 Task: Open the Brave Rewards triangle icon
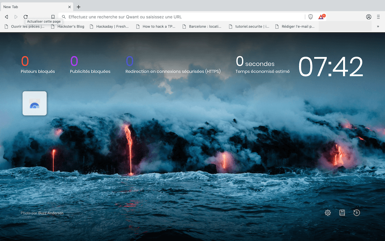click(321, 17)
